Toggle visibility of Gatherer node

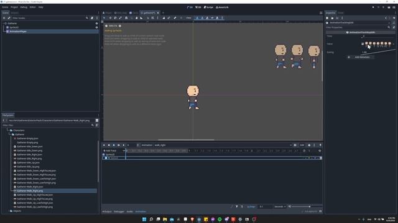96,24
